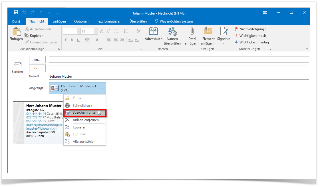Send the message with Senden
Image resolution: width=320 pixels, height=187 pixels.
click(x=18, y=67)
